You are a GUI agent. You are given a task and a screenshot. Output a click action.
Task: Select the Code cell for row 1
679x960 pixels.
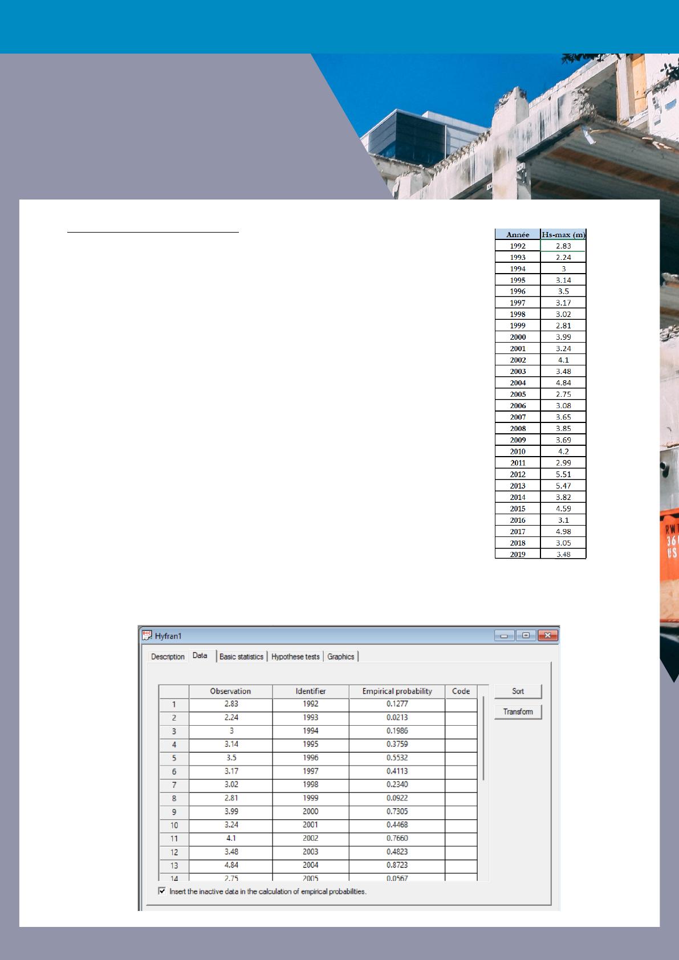coord(461,704)
